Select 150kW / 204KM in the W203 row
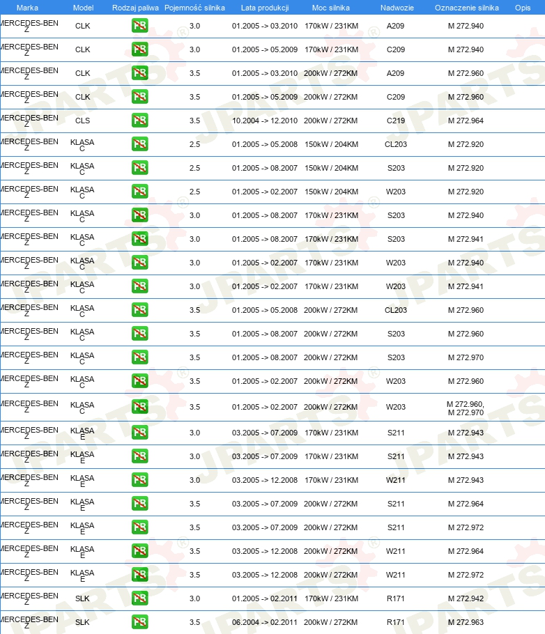 (x=331, y=192)
